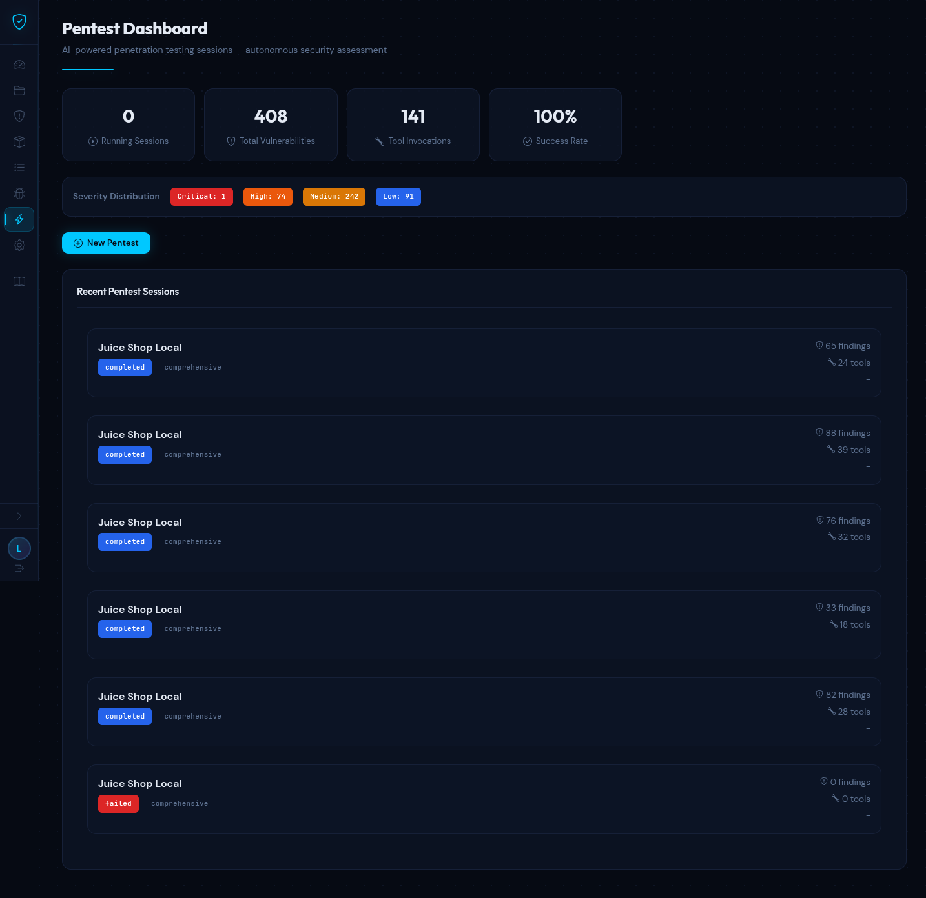Open Settings via the gear icon
The height and width of the screenshot is (898, 926).
(19, 245)
